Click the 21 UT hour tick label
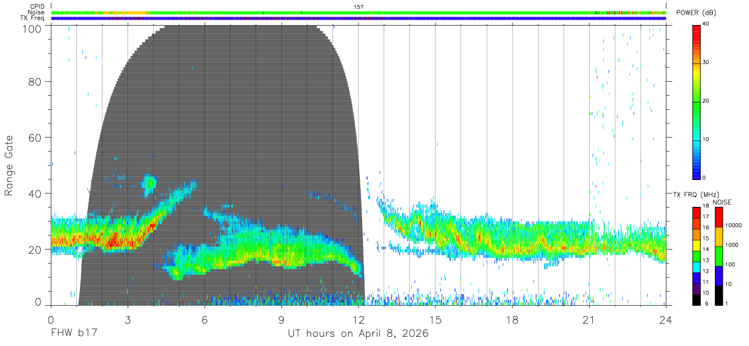Screen dimensions: 749x346 click(589, 320)
